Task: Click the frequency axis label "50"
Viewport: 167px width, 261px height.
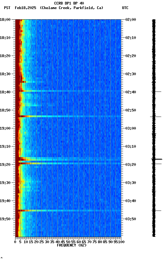Action: tap(68, 242)
